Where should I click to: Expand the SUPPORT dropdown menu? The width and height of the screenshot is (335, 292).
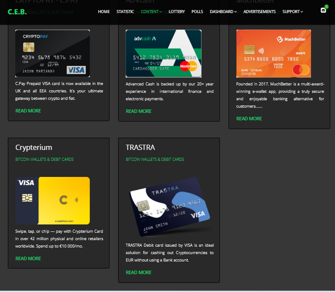[293, 12]
